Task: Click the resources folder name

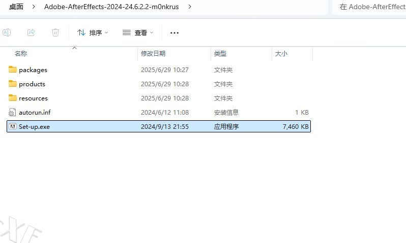Action: (33, 98)
